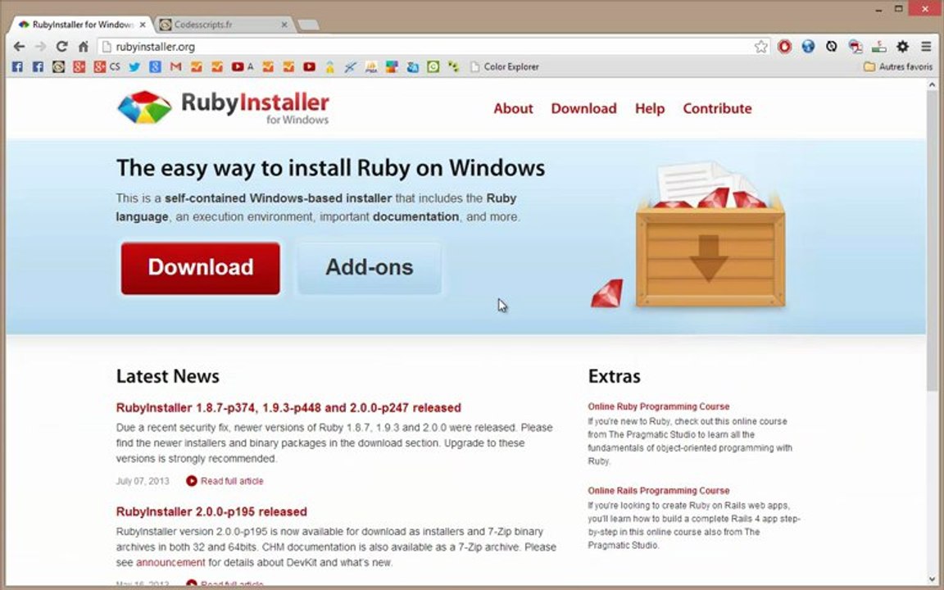Click the big red Download button
944x590 pixels.
tap(201, 269)
